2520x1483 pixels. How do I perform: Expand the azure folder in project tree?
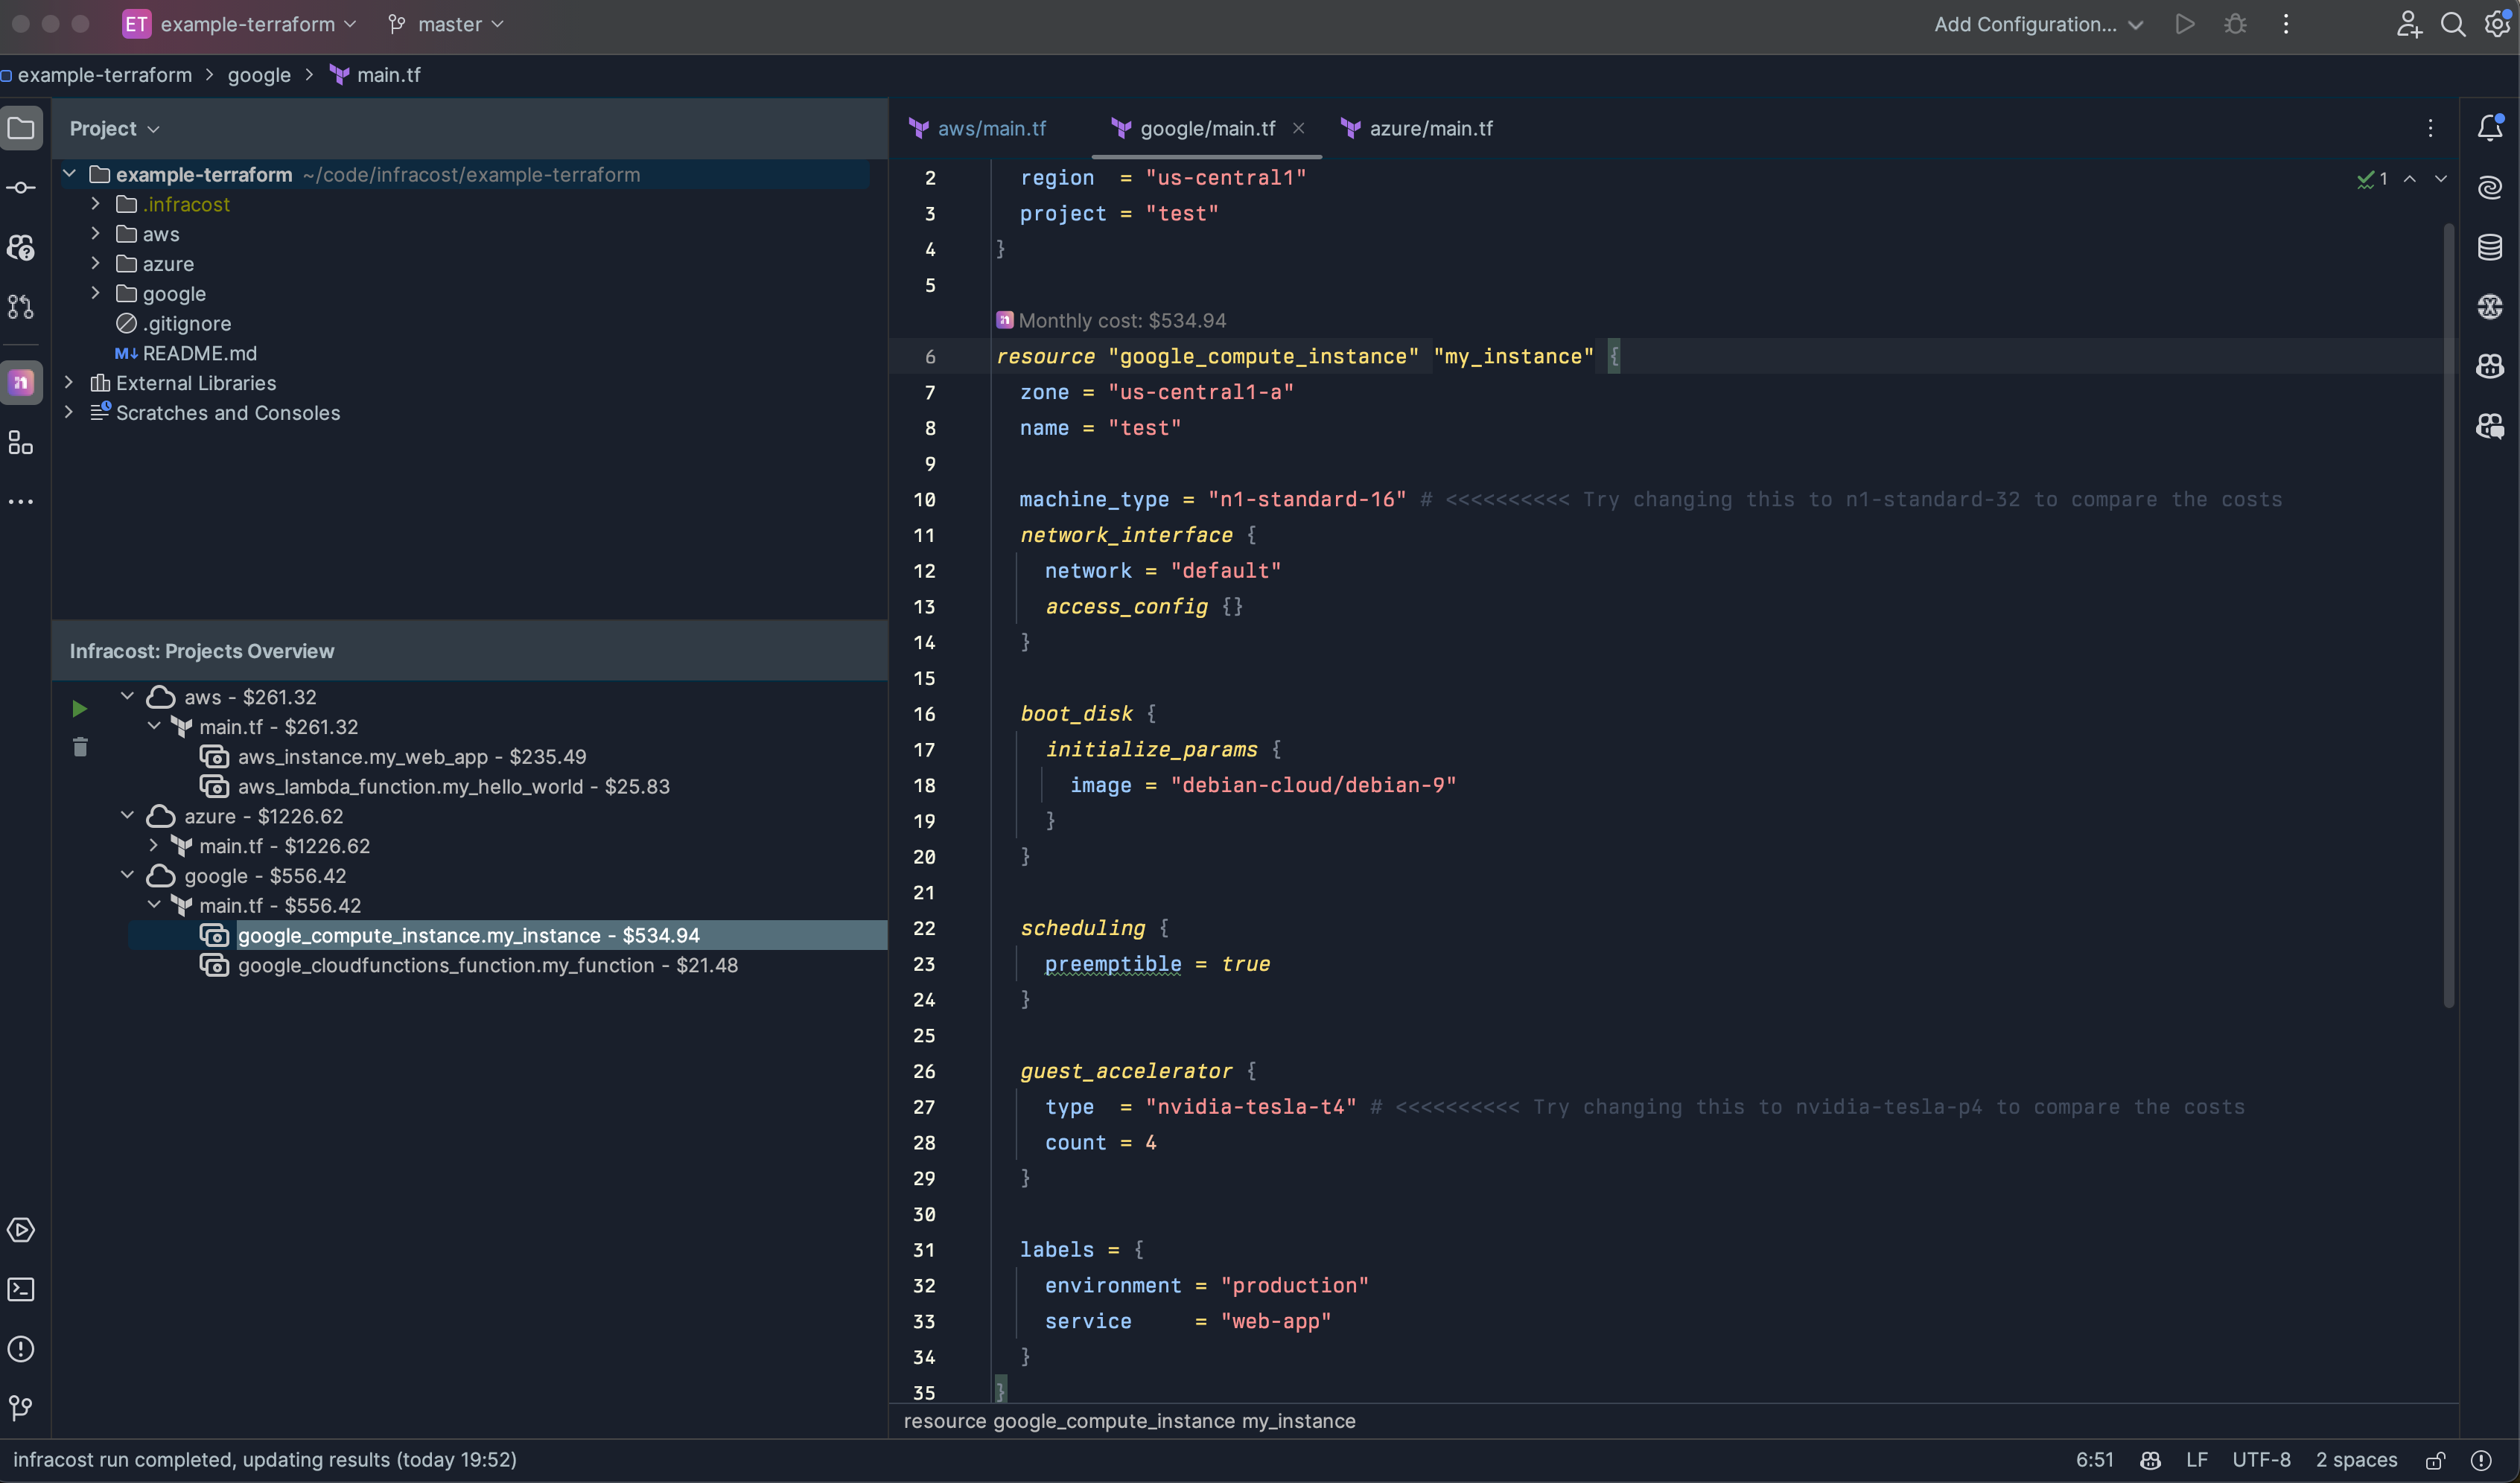coord(97,263)
